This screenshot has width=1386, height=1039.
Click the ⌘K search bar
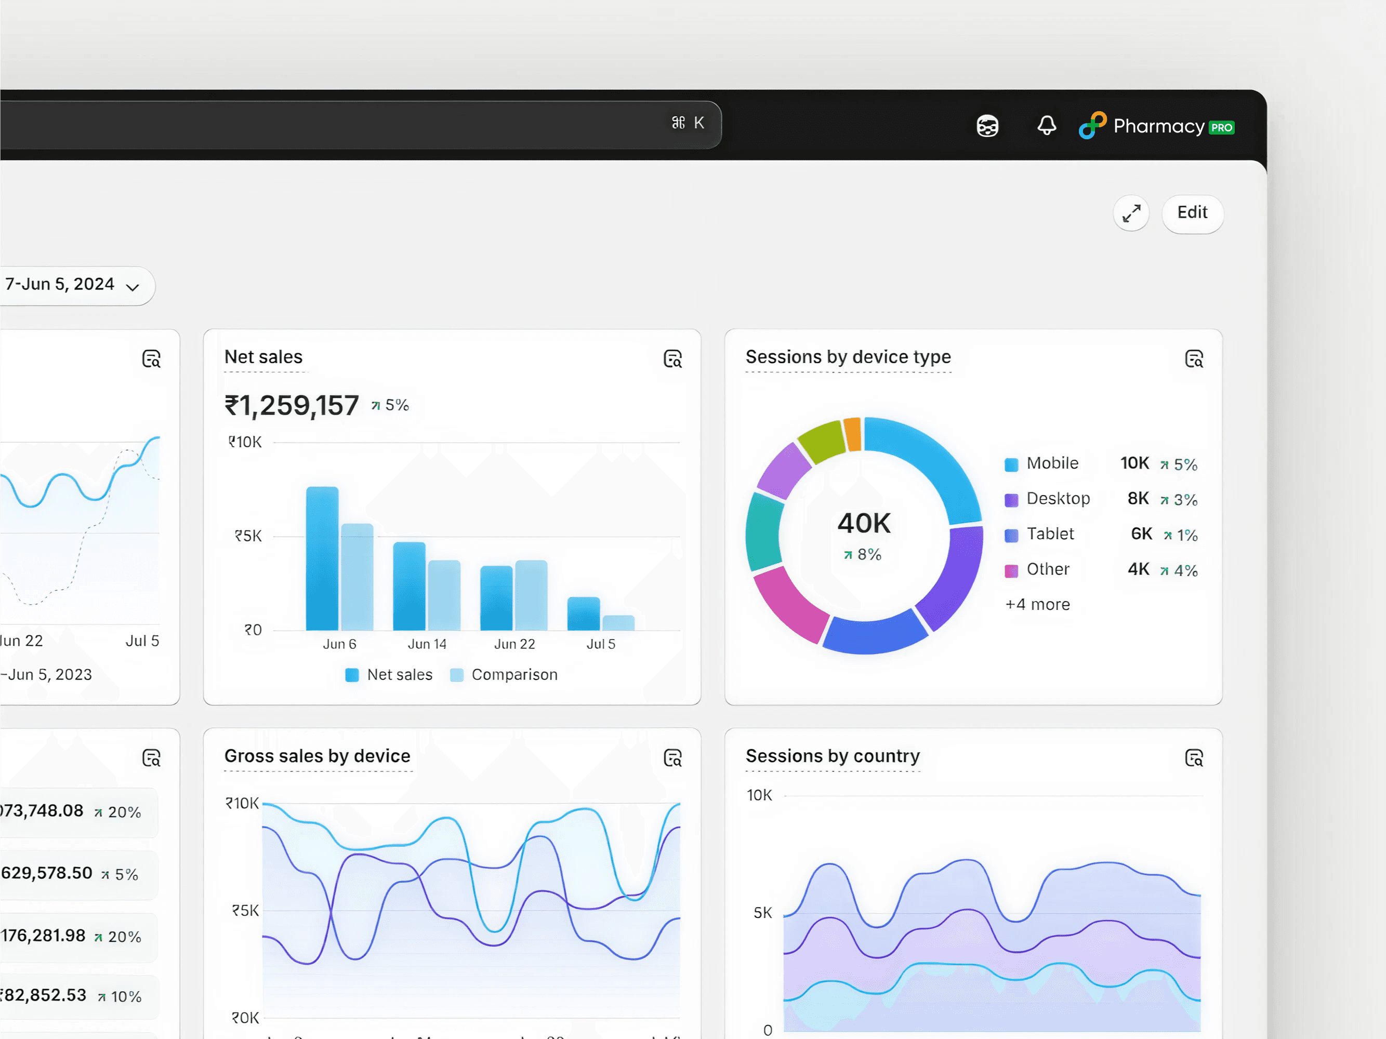[688, 123]
